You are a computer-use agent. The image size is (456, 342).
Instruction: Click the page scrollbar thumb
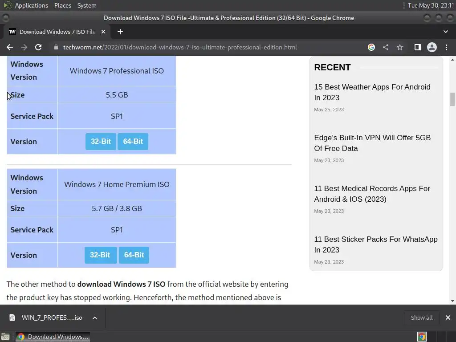(x=452, y=99)
